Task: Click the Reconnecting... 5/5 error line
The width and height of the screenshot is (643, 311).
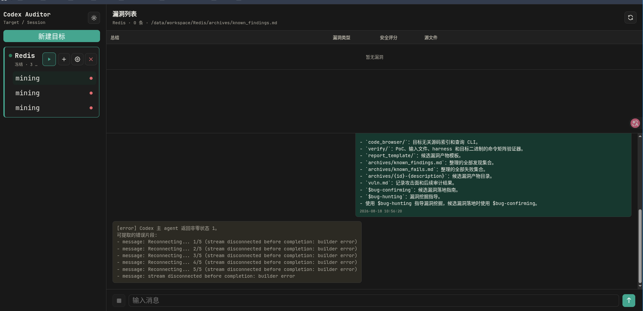Action: tap(237, 269)
